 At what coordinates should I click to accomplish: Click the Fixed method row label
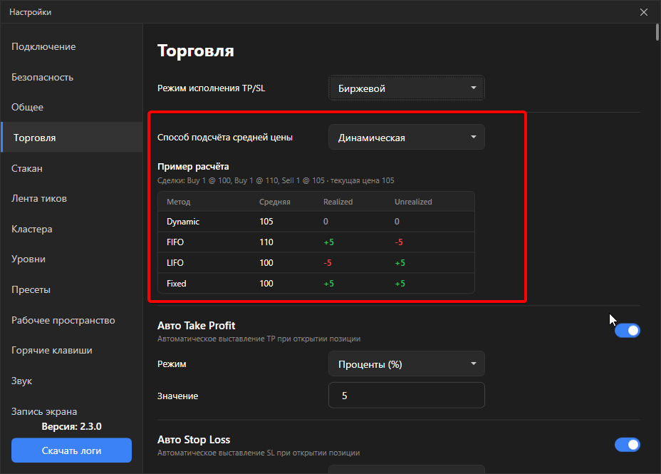point(176,284)
